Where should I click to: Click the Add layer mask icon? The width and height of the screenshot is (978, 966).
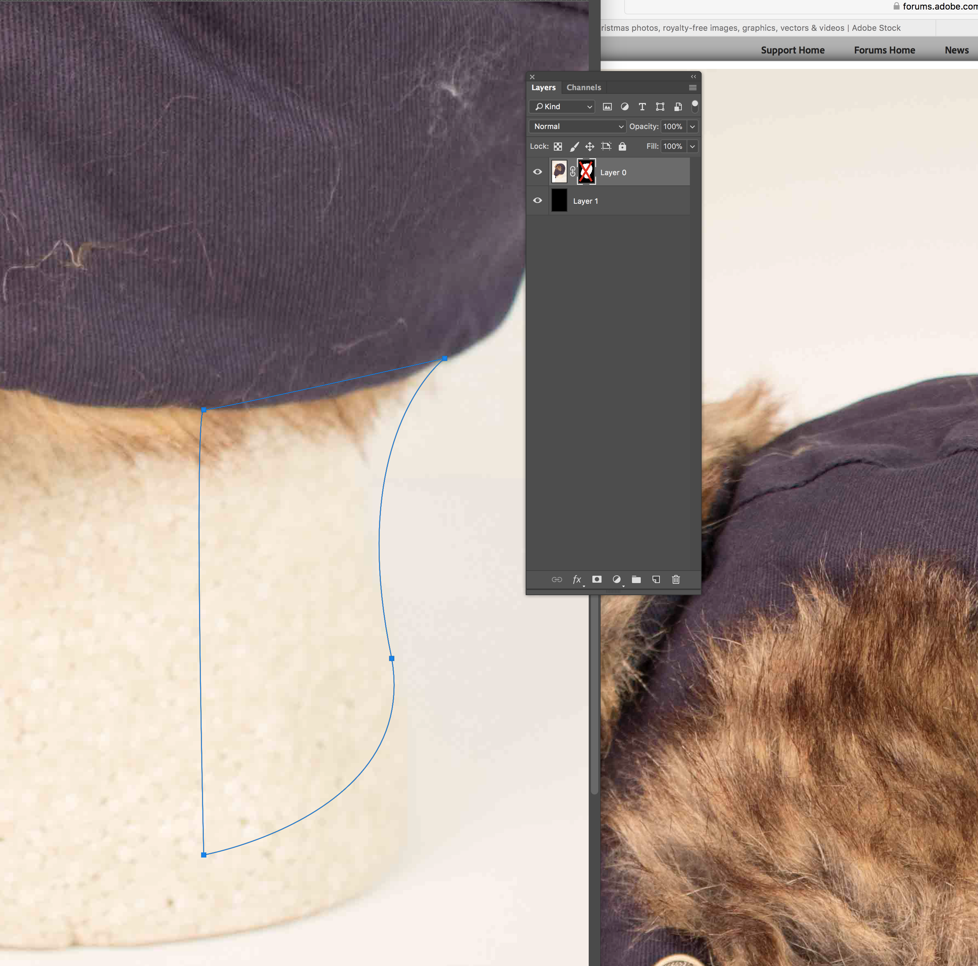pos(597,579)
